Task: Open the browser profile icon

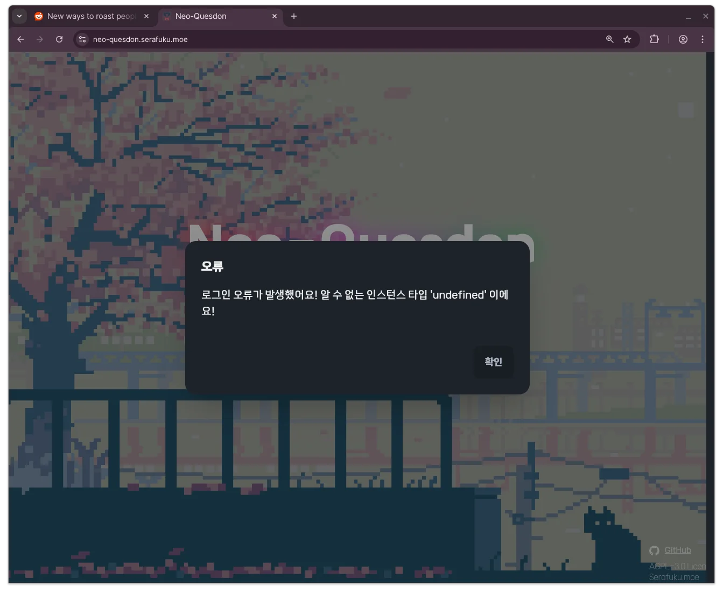Action: pos(683,39)
